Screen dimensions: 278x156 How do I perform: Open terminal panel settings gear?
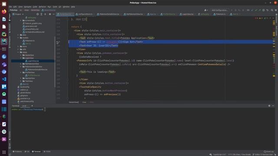[269, 106]
